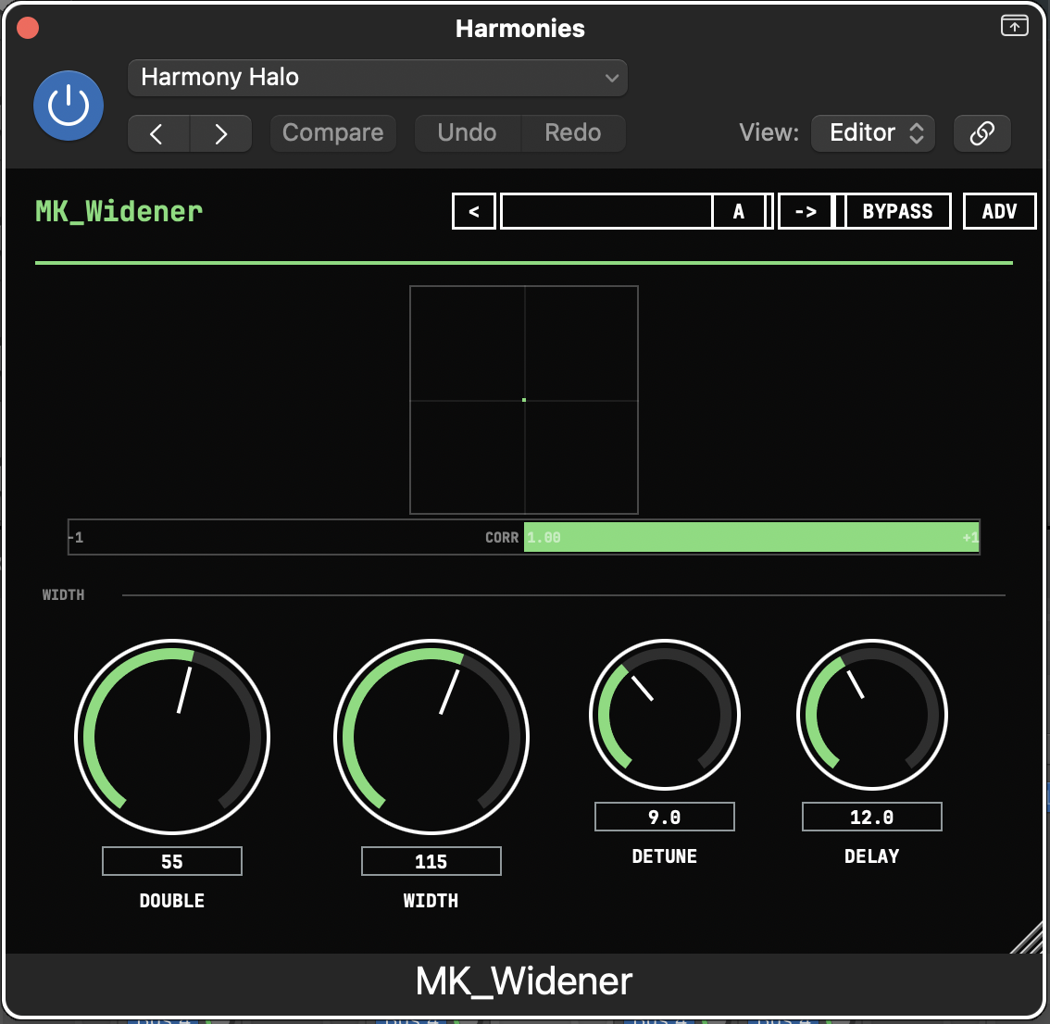
Task: Click the expand window icon top right
Action: [1014, 26]
